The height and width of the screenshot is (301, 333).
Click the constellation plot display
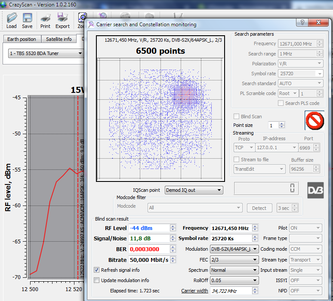pos(160,119)
